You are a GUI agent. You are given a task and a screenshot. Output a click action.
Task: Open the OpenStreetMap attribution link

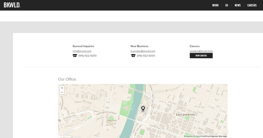click(x=202, y=136)
